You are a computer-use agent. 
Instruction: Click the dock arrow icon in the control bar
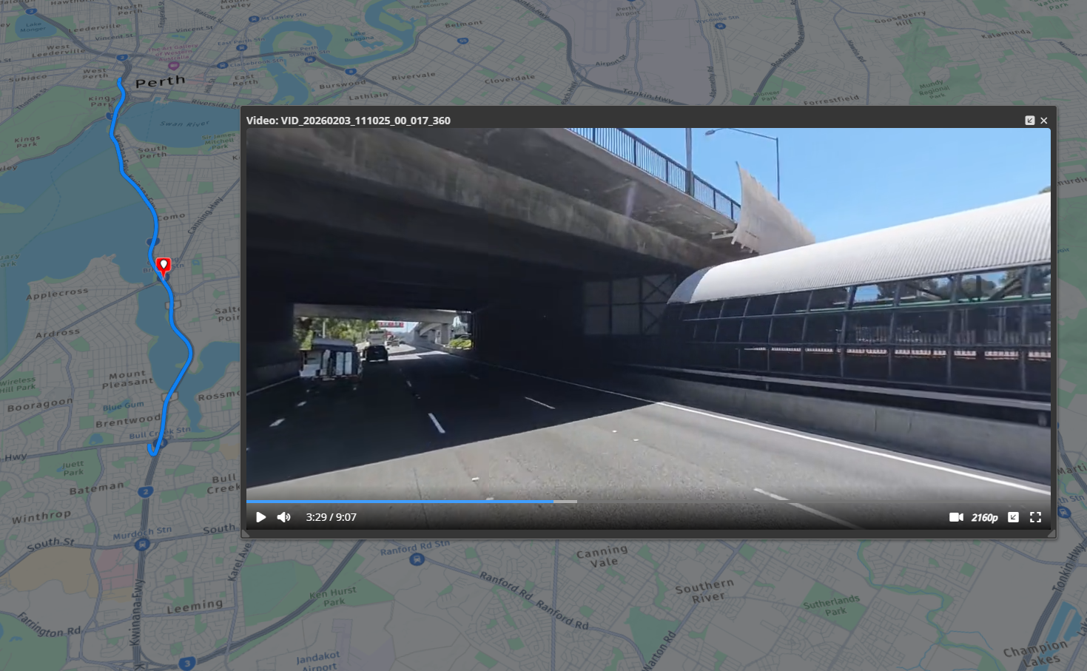coord(1013,517)
